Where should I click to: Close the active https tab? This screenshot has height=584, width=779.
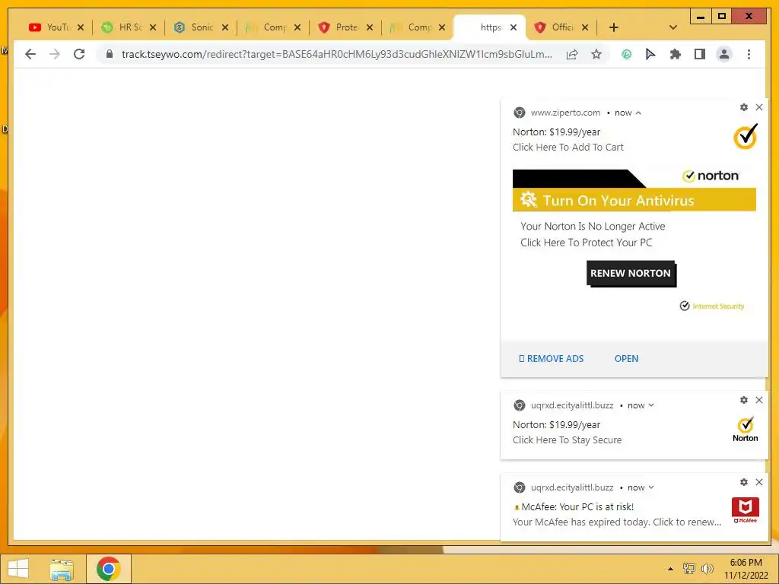[514, 27]
